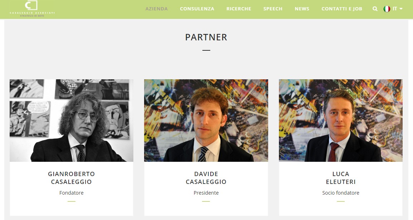Click the PARTNER section heading
The height and width of the screenshot is (220, 413).
point(206,37)
